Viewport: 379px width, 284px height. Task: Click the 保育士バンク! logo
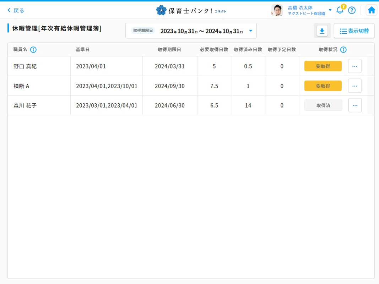click(191, 10)
